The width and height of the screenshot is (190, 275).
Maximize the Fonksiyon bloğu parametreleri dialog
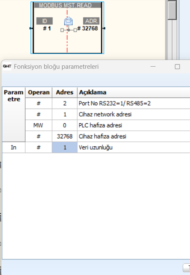177,67
